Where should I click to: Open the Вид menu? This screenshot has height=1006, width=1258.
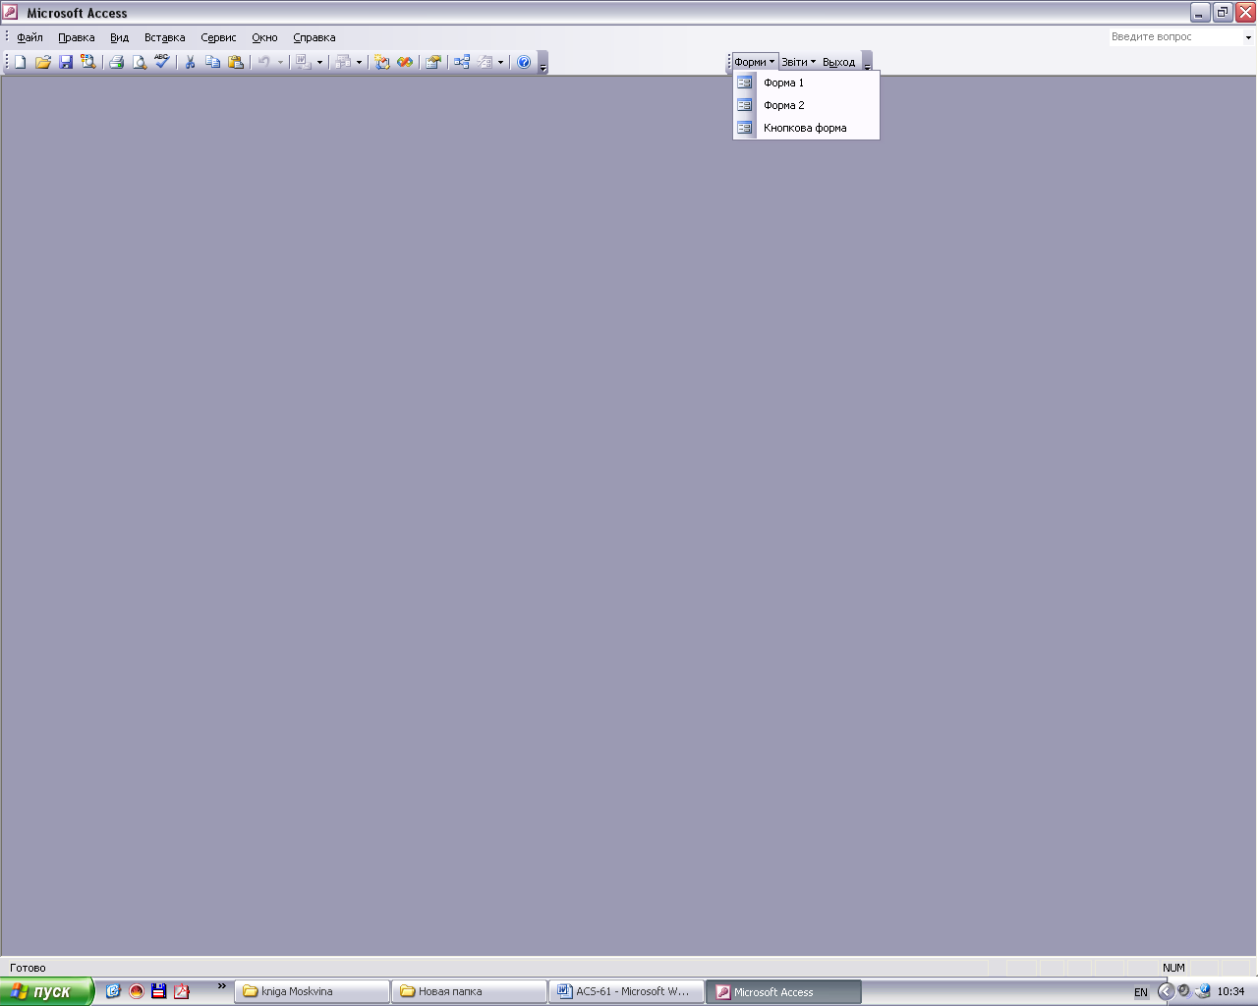120,37
